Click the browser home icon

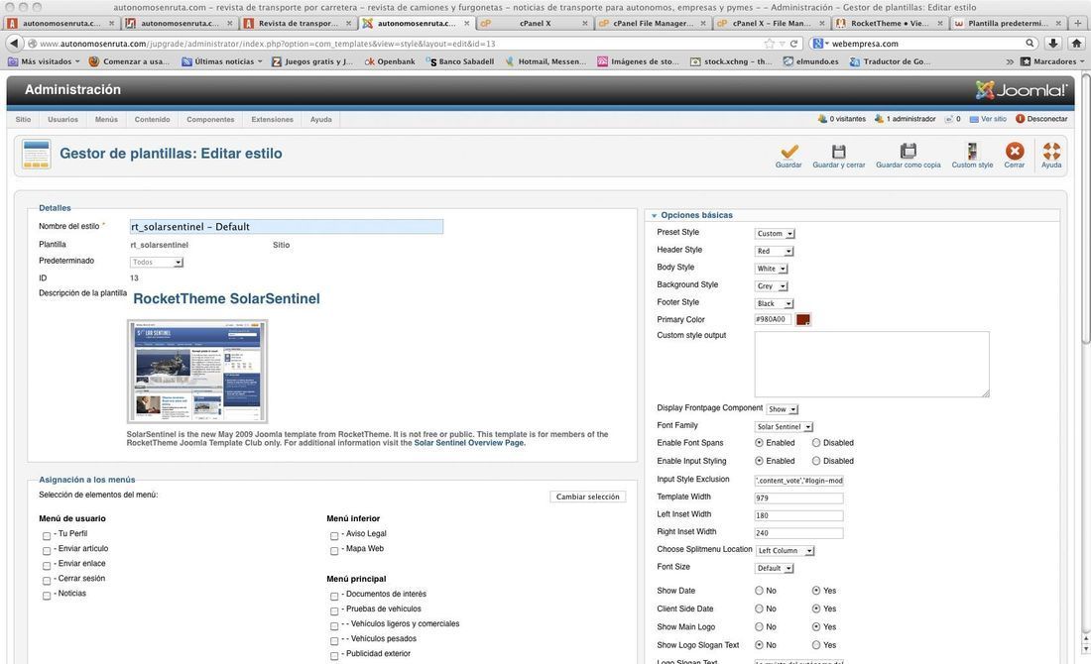click(x=1076, y=43)
